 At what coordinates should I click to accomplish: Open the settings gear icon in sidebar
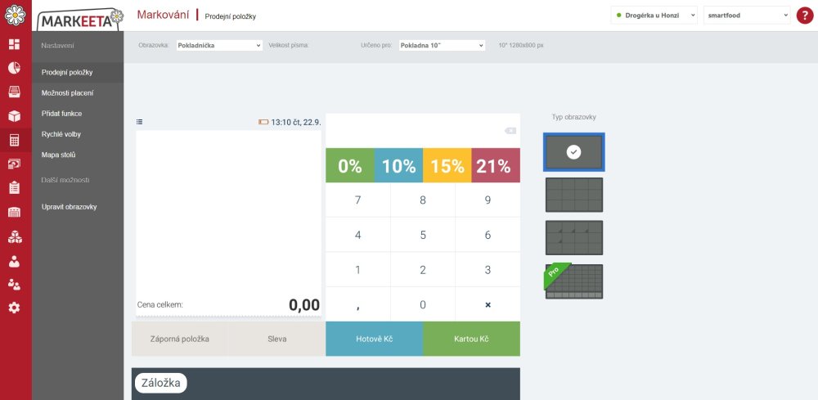tap(14, 308)
